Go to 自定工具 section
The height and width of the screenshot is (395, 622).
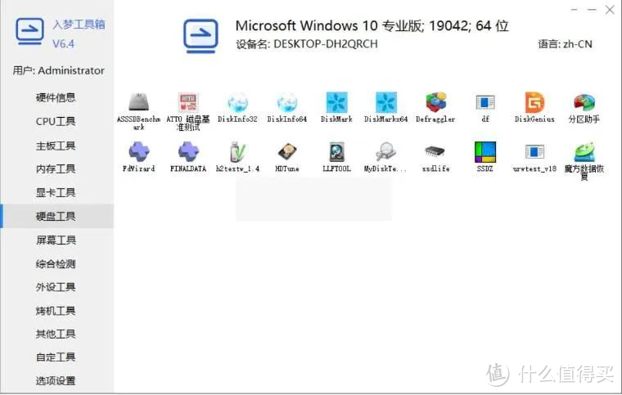click(x=56, y=357)
